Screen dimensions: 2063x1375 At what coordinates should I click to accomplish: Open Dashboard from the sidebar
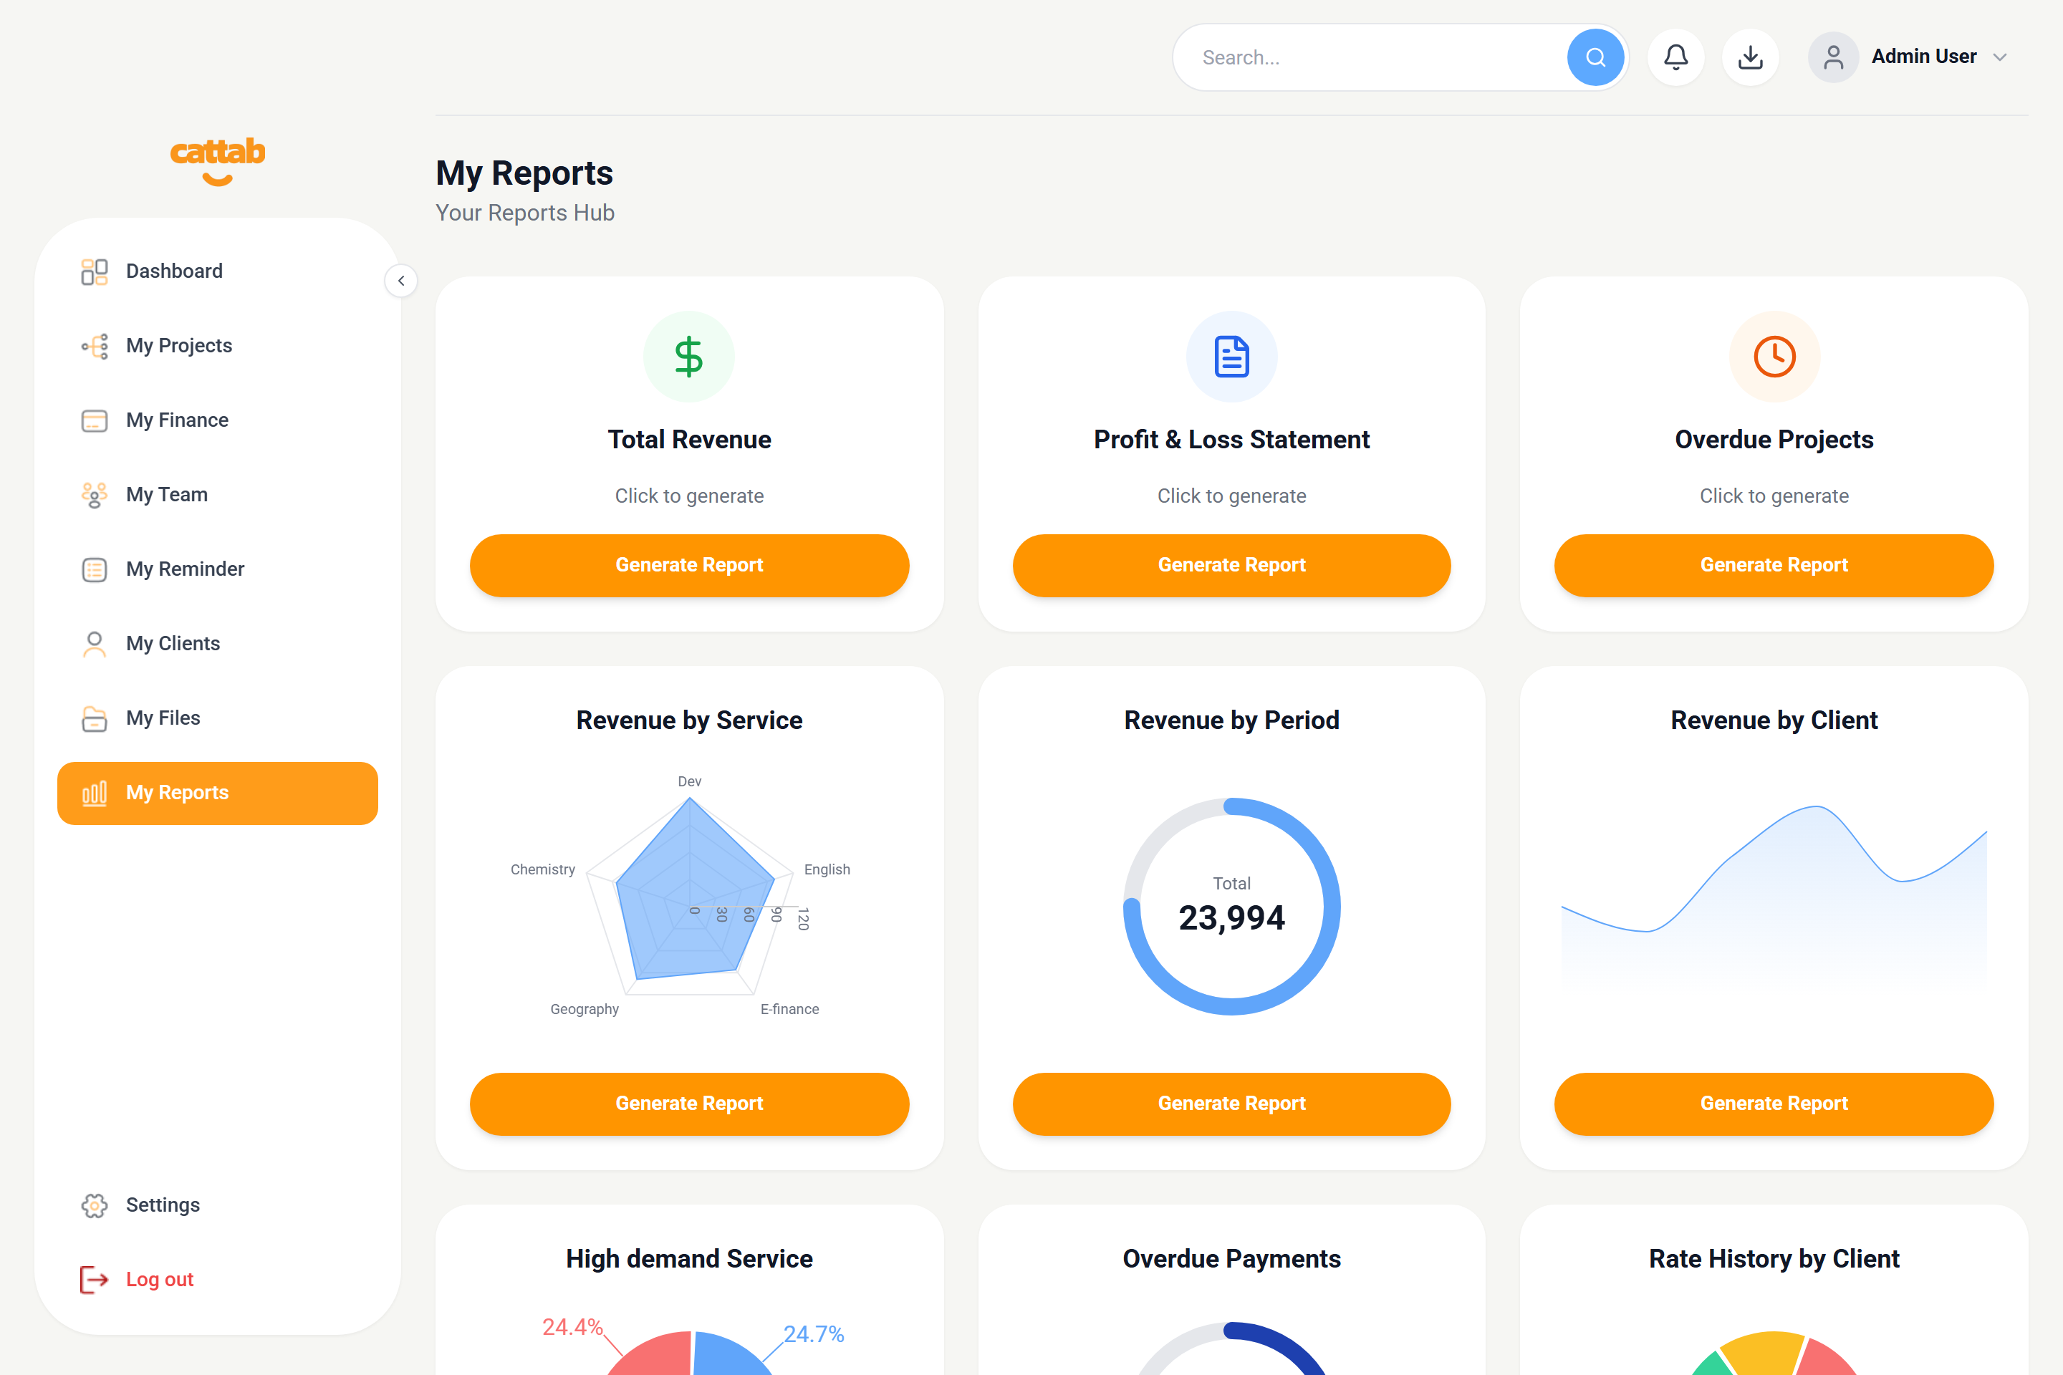click(218, 272)
